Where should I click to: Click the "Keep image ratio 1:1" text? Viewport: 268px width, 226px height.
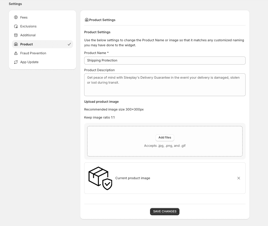pos(99,117)
